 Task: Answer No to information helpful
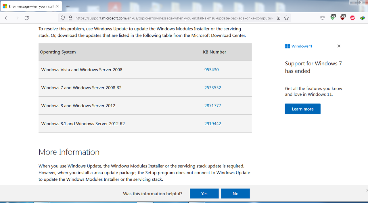point(235,194)
